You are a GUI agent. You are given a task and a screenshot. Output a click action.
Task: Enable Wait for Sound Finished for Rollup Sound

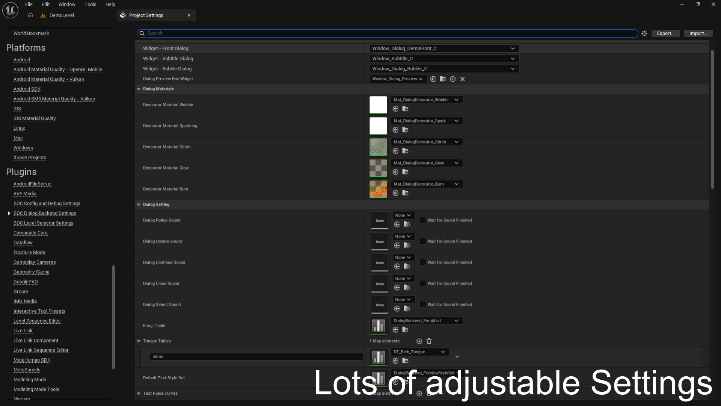click(422, 220)
